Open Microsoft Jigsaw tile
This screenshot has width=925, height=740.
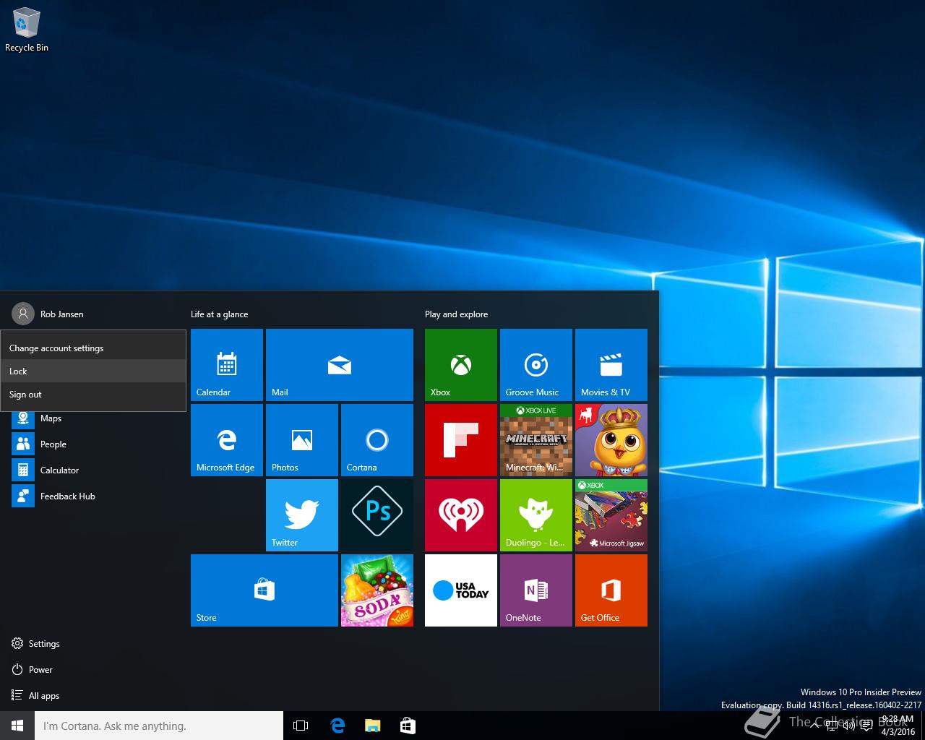coord(611,515)
